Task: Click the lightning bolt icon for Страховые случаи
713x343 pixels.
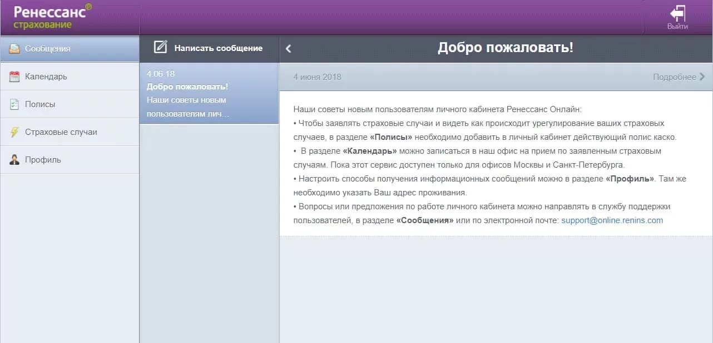Action: [14, 132]
